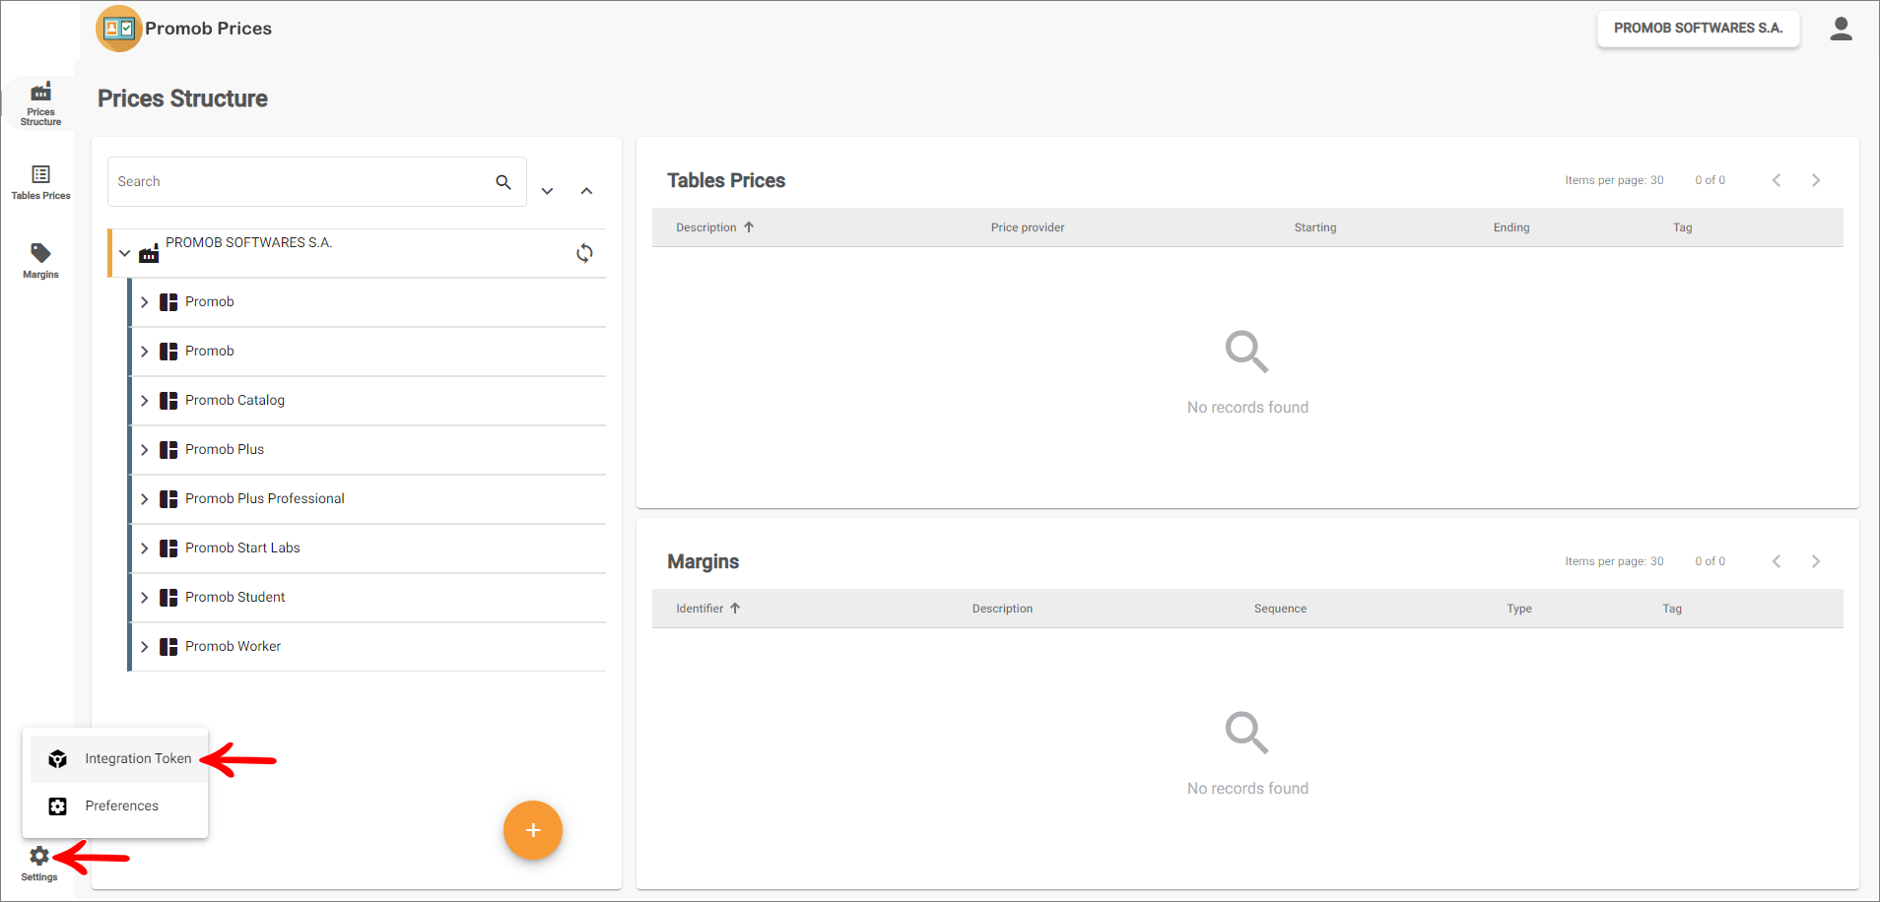Click the Integration Token cube icon
The height and width of the screenshot is (902, 1880).
pos(58,758)
